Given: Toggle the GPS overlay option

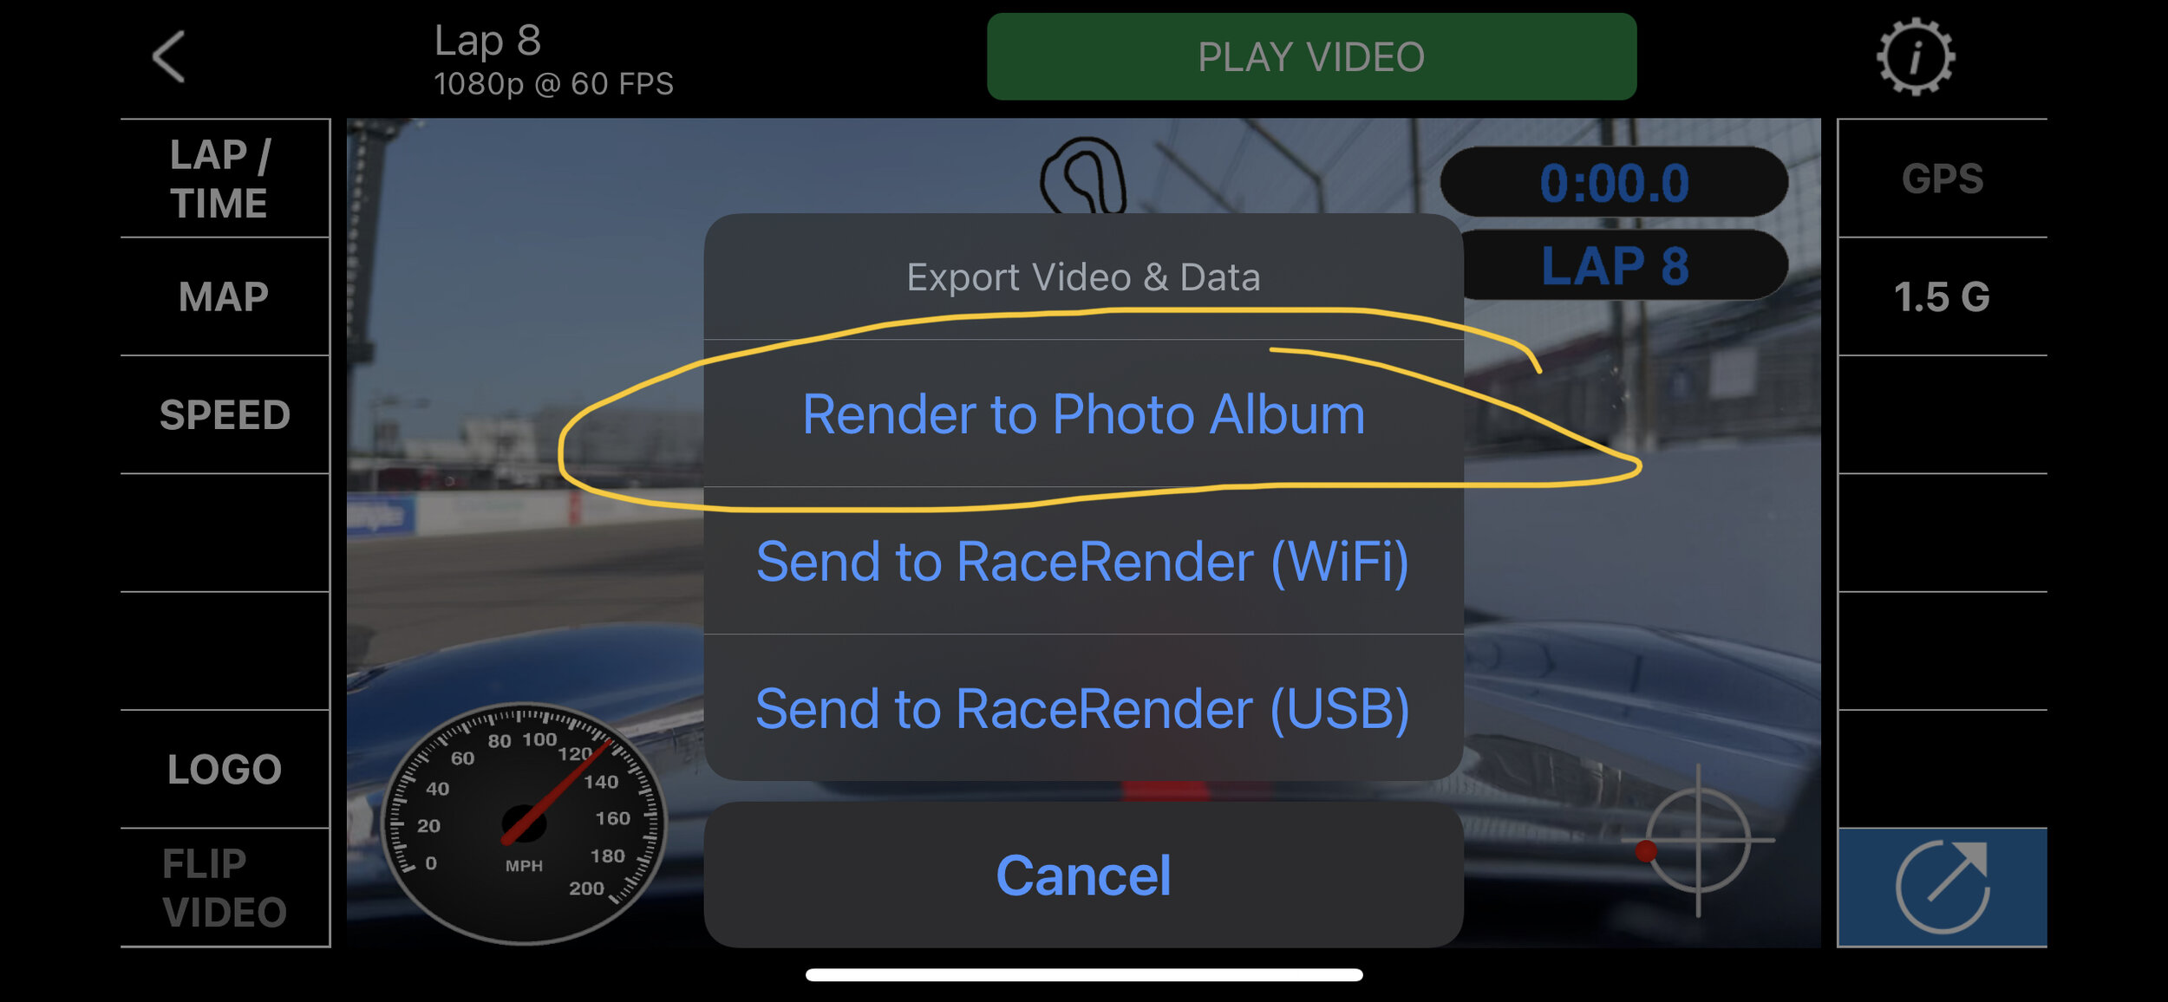Looking at the screenshot, I should (1943, 179).
